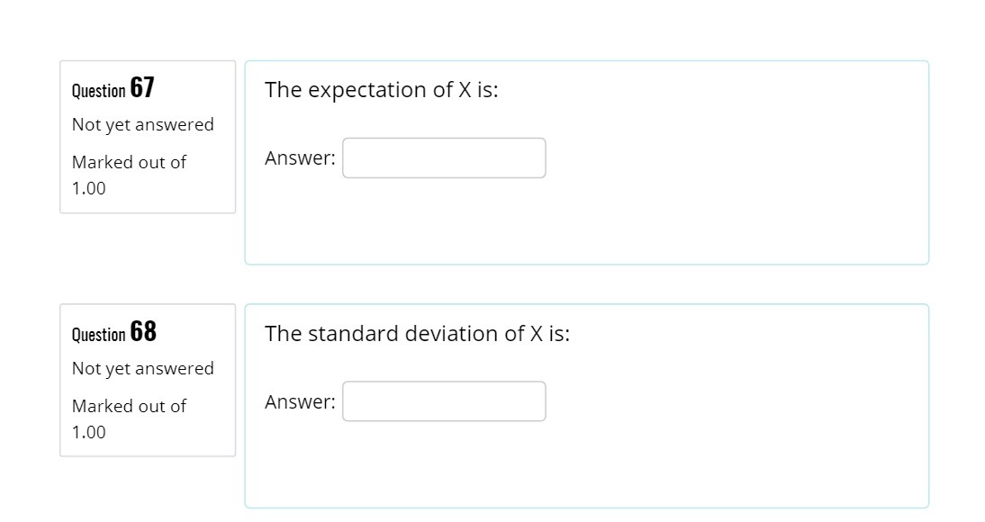Click the text 'The expectation of X is:'

[x=382, y=89]
